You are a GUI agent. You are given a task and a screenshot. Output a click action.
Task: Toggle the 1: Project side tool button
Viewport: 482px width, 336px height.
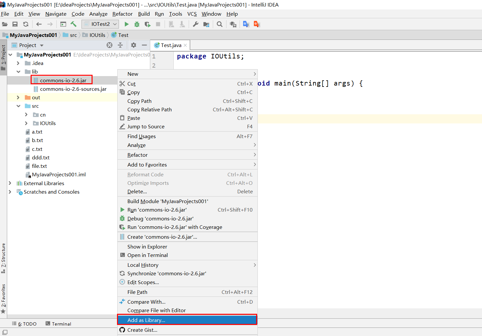point(3,57)
